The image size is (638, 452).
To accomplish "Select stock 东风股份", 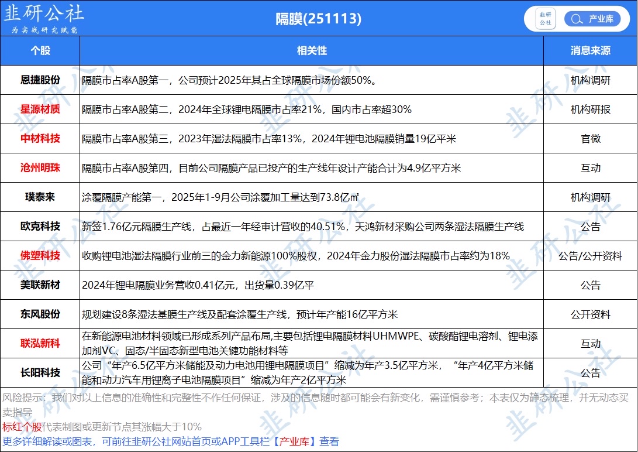I will tap(40, 314).
